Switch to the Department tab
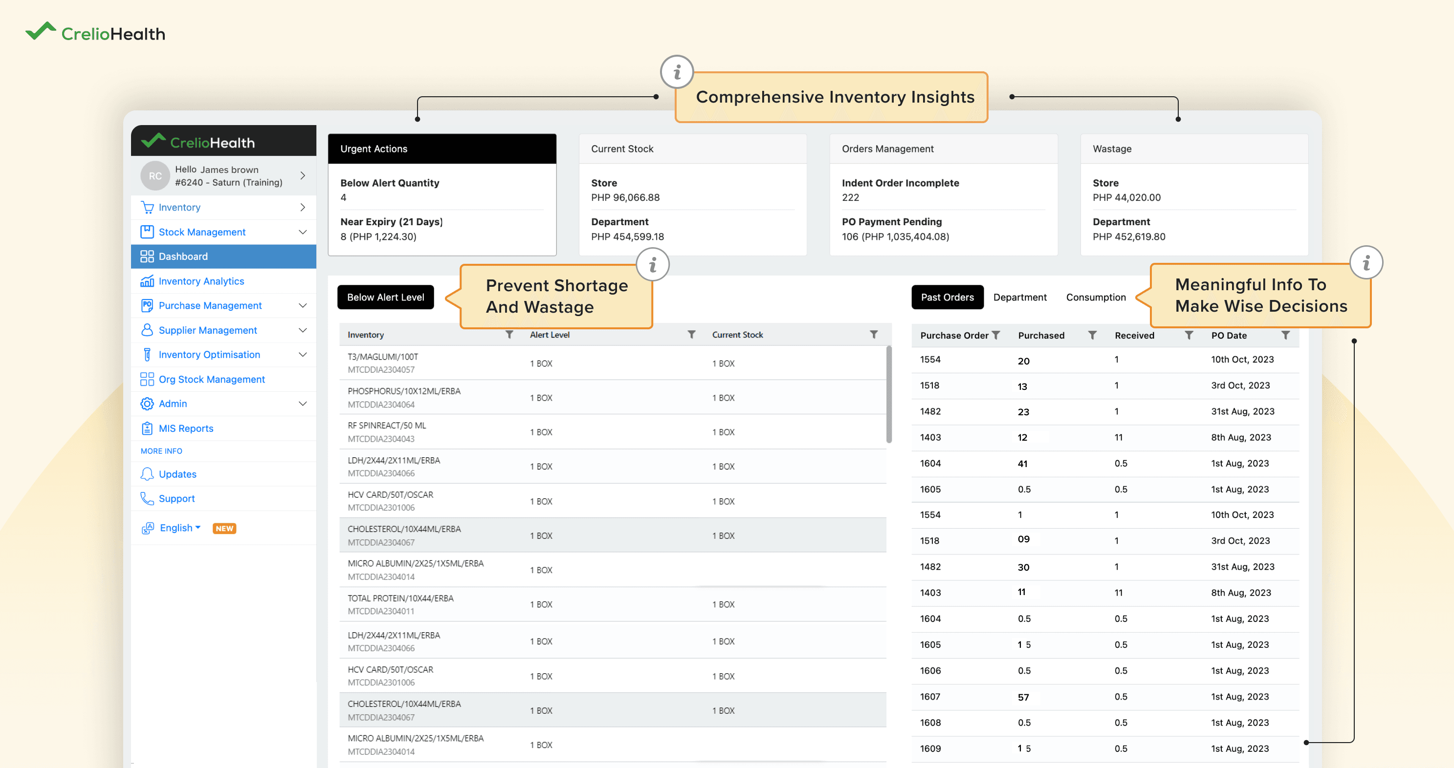1454x768 pixels. (x=1019, y=297)
